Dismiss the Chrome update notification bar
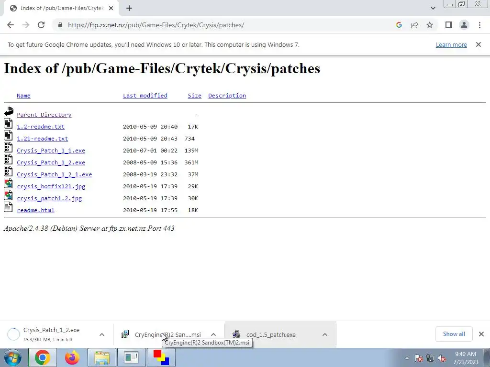 (x=479, y=44)
